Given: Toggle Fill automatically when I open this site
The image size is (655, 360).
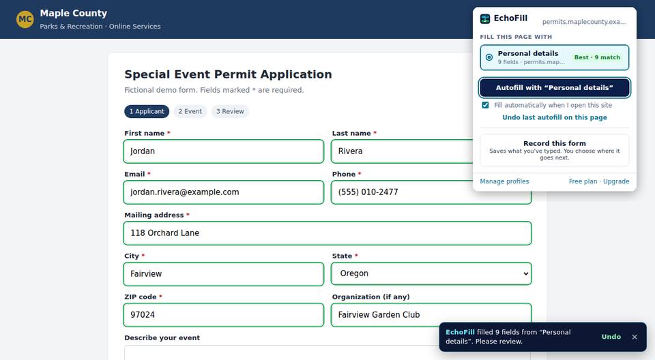Looking at the screenshot, I should coord(485,105).
